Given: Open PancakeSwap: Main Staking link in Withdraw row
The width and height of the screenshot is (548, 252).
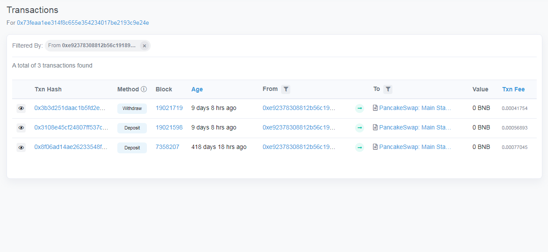Looking at the screenshot, I should tap(415, 108).
